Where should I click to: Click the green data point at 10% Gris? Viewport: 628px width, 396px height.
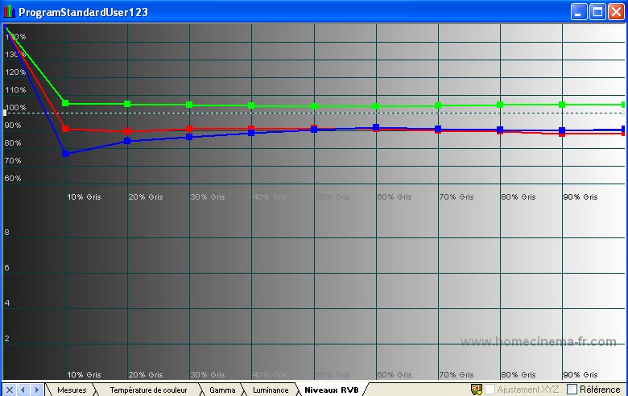point(65,103)
